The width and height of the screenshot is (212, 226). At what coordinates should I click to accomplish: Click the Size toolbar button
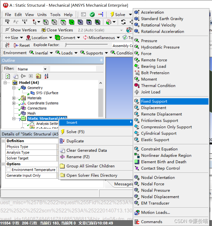pyautogui.click(x=14, y=38)
